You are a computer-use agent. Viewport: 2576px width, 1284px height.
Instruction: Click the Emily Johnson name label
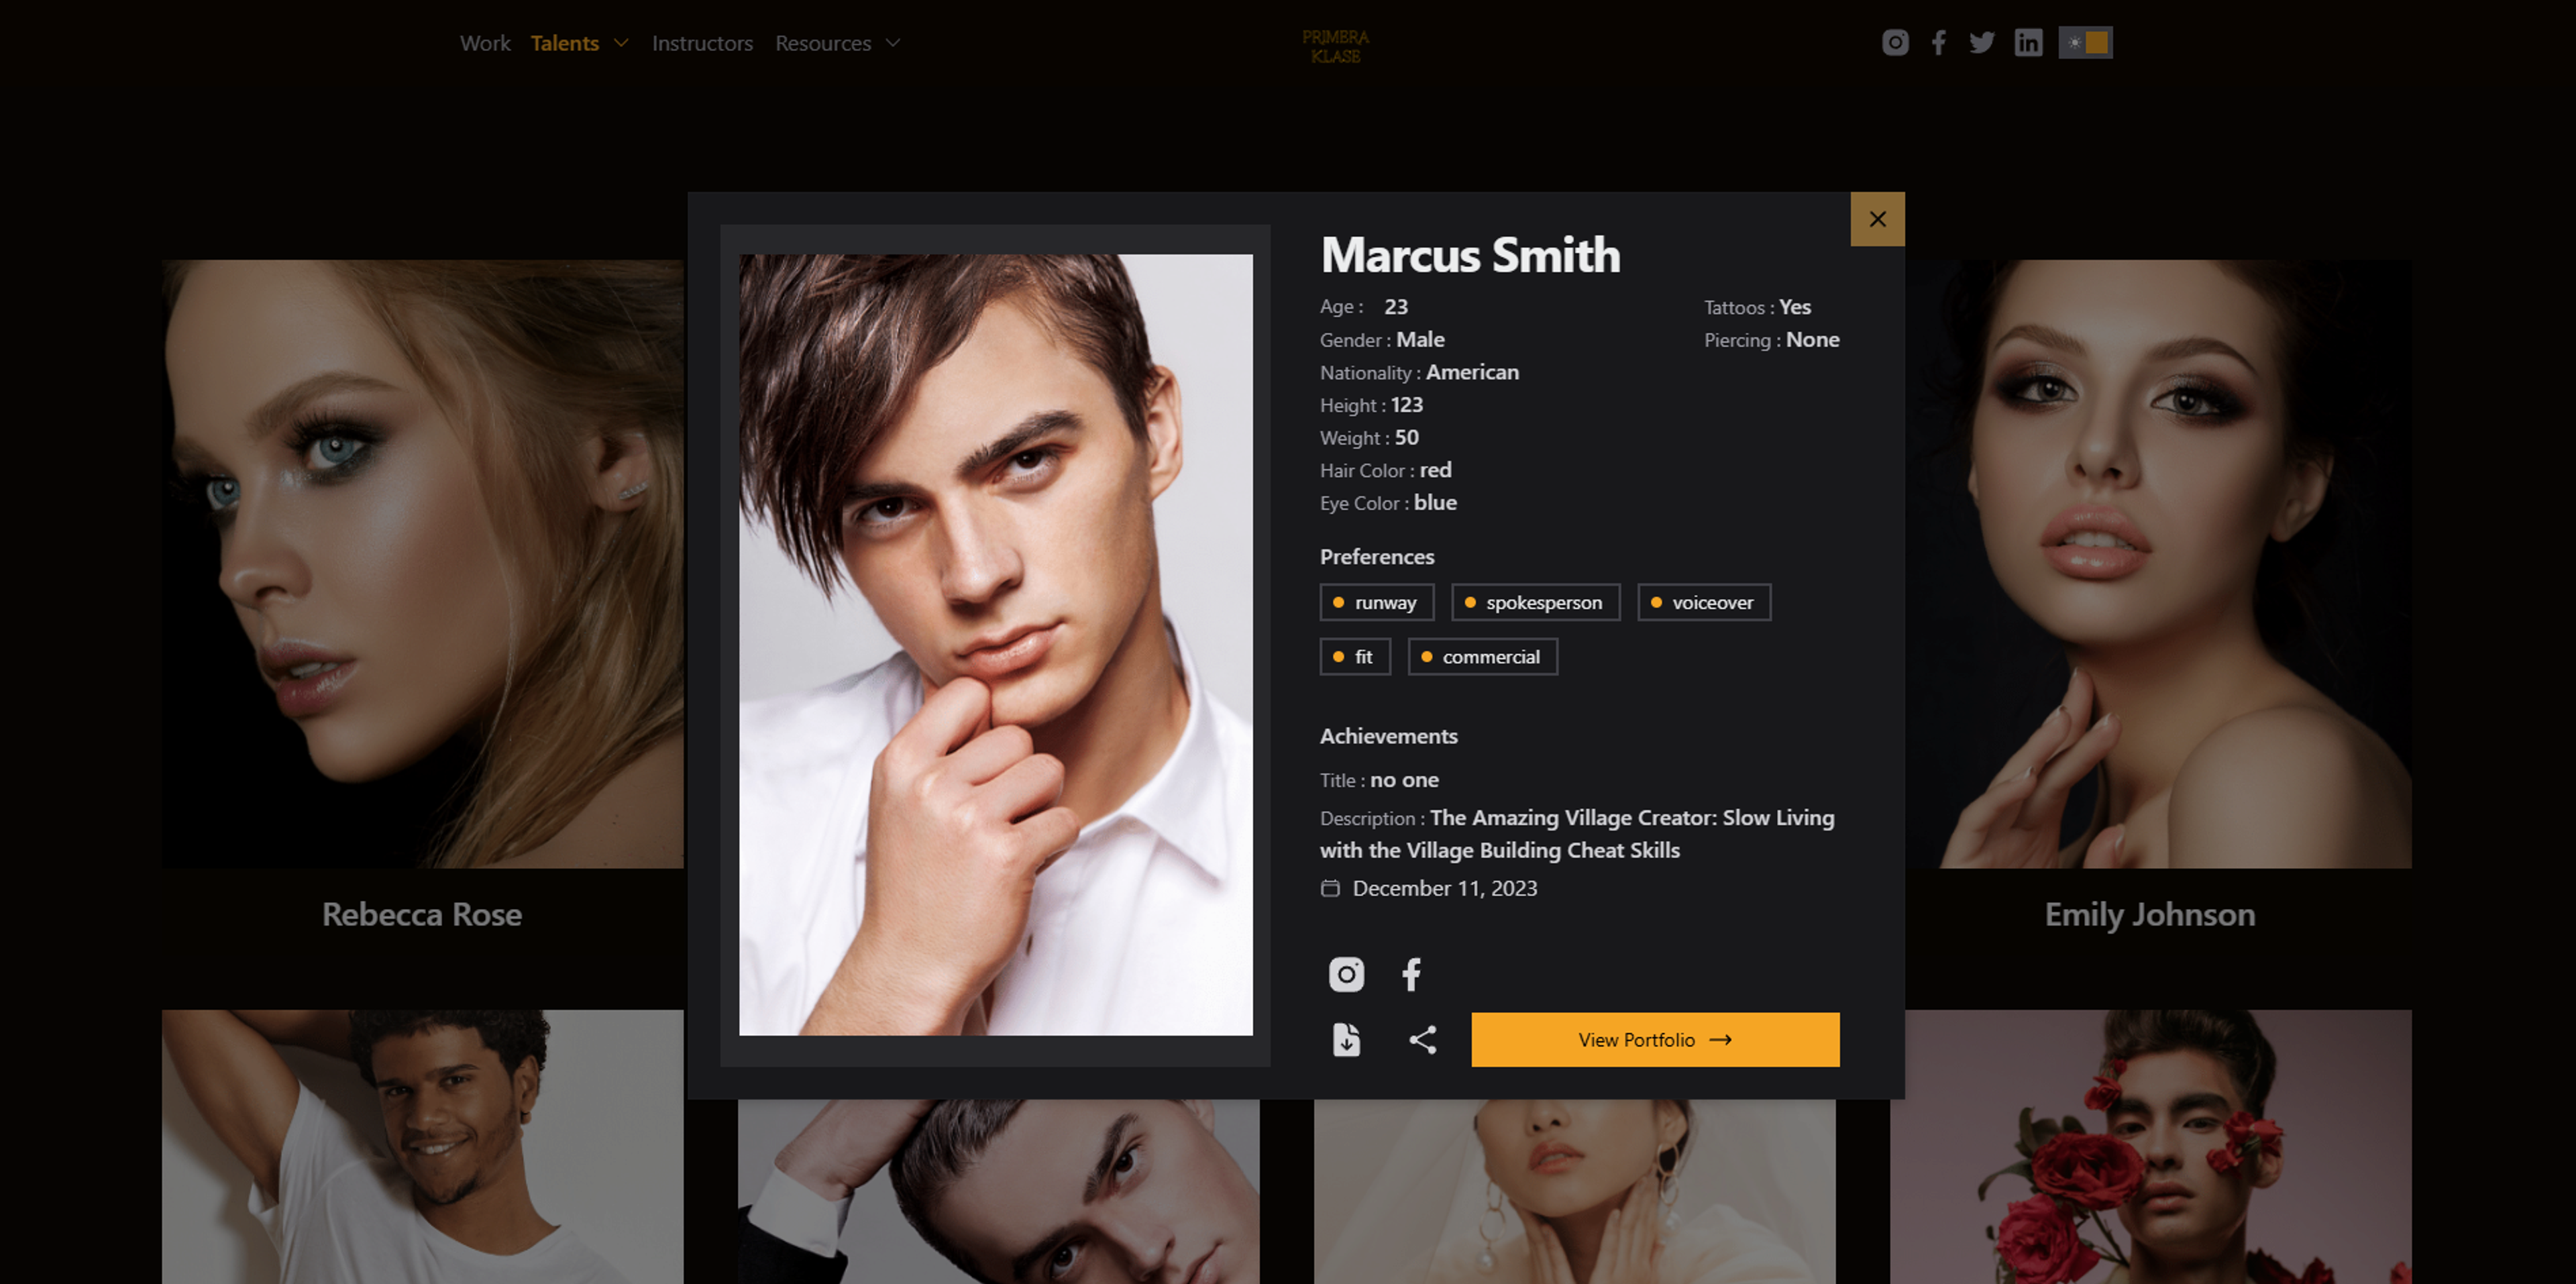(x=2150, y=914)
